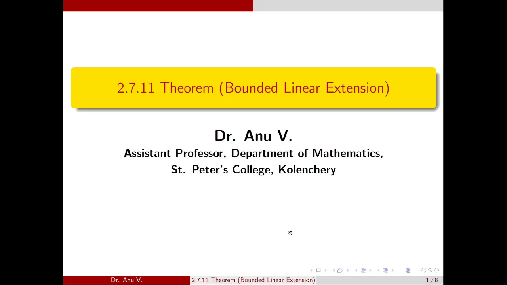
Task: Click the previous slide arrow in navigation bar
Action: 311,270
